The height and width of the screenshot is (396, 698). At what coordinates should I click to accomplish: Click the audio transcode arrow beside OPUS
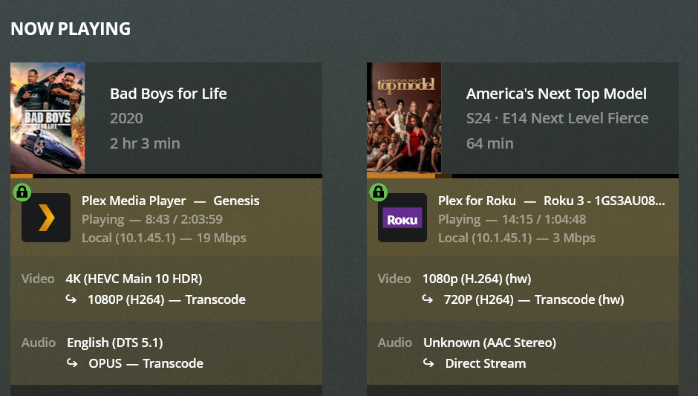tap(72, 363)
